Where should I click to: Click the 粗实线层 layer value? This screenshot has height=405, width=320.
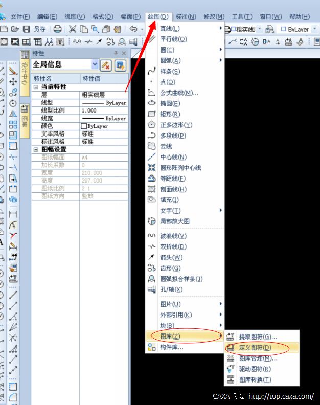pyautogui.click(x=104, y=95)
